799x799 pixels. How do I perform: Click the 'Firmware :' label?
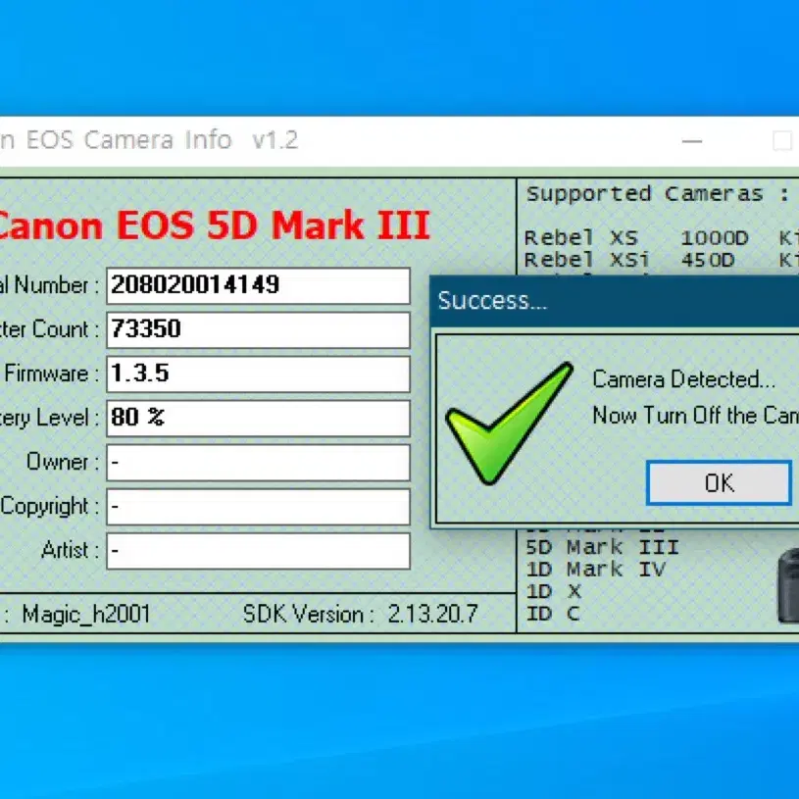51,375
